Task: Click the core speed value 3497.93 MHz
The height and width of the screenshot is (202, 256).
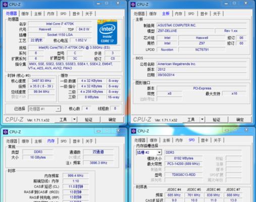Action: coord(41,81)
